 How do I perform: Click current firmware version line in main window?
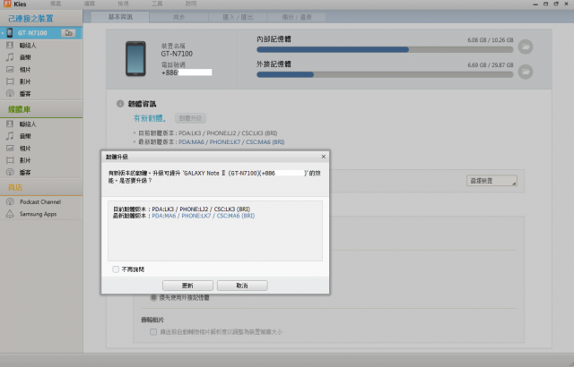[x=207, y=132]
